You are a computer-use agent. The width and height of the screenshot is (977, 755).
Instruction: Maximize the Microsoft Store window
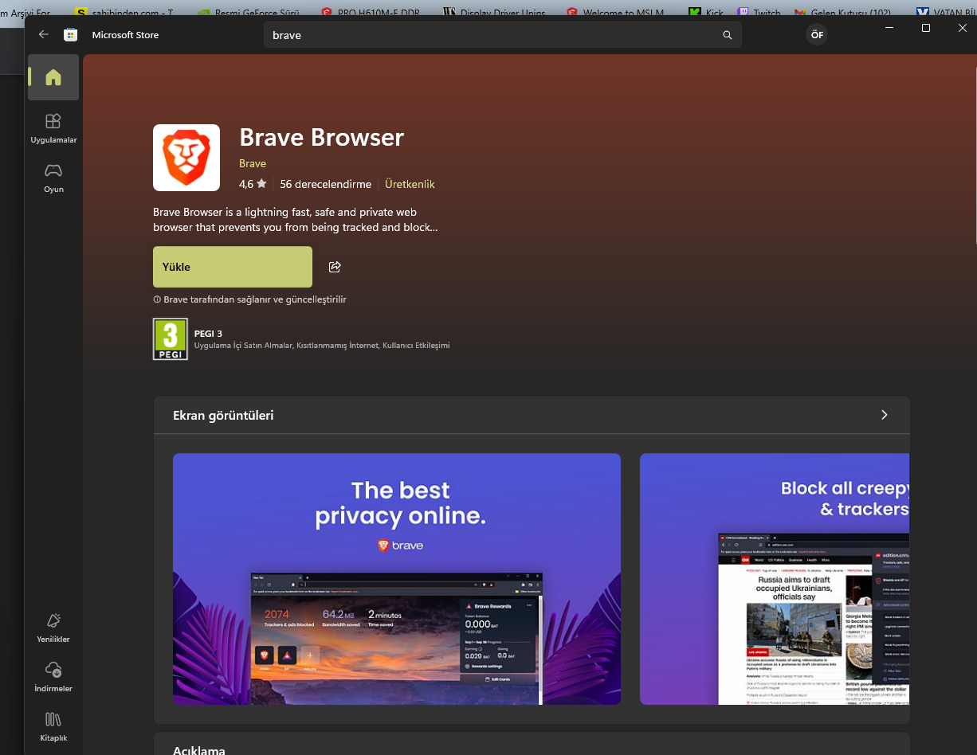point(926,28)
